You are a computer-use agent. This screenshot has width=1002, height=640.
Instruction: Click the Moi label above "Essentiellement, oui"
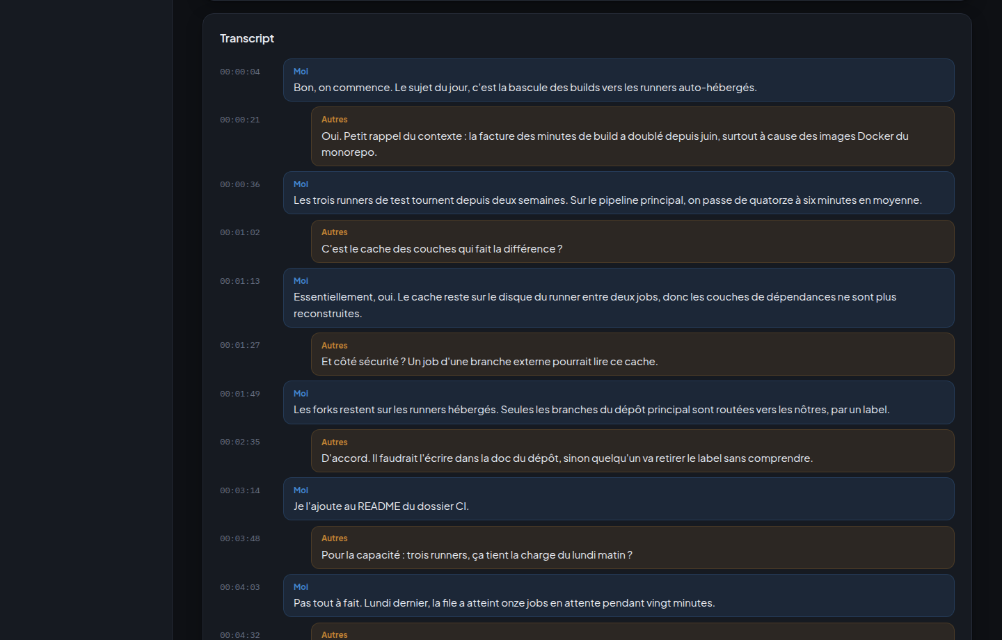[301, 281]
